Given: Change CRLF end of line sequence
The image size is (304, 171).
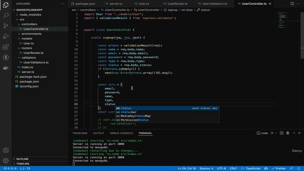Looking at the screenshot, I should pos(233,169).
